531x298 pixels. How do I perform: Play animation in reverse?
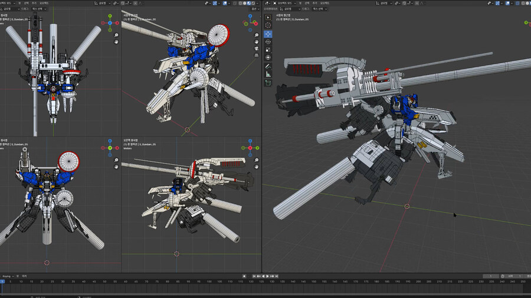pyautogui.click(x=263, y=276)
